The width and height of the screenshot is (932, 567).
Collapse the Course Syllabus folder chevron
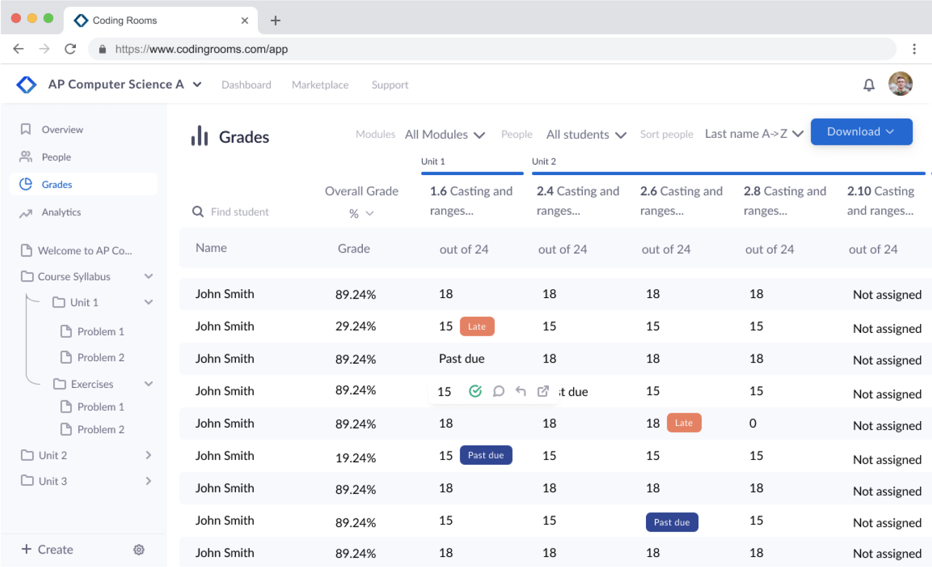pos(148,276)
